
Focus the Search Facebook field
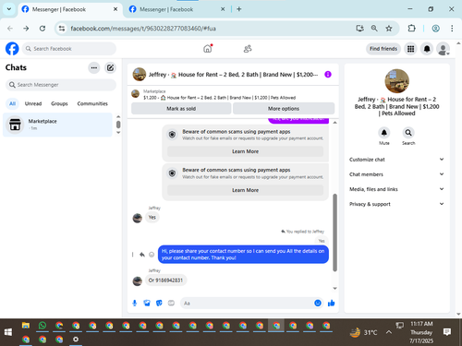tap(69, 49)
